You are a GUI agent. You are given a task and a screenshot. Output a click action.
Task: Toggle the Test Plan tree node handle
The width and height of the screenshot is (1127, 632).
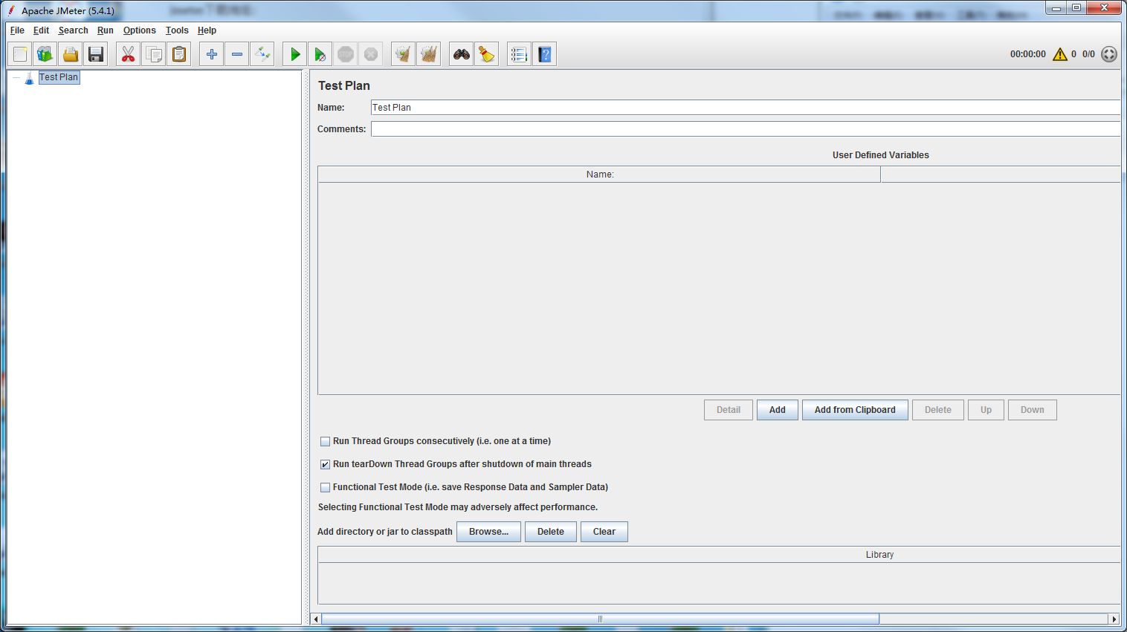point(16,77)
